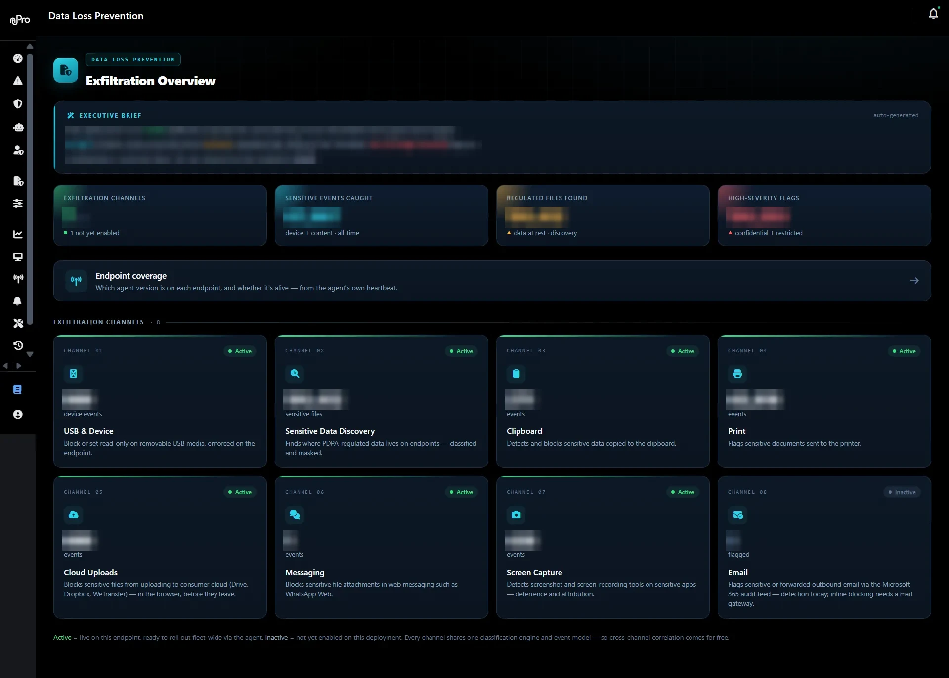Open the Clipboard channel title
The width and height of the screenshot is (949, 678).
[x=524, y=431]
